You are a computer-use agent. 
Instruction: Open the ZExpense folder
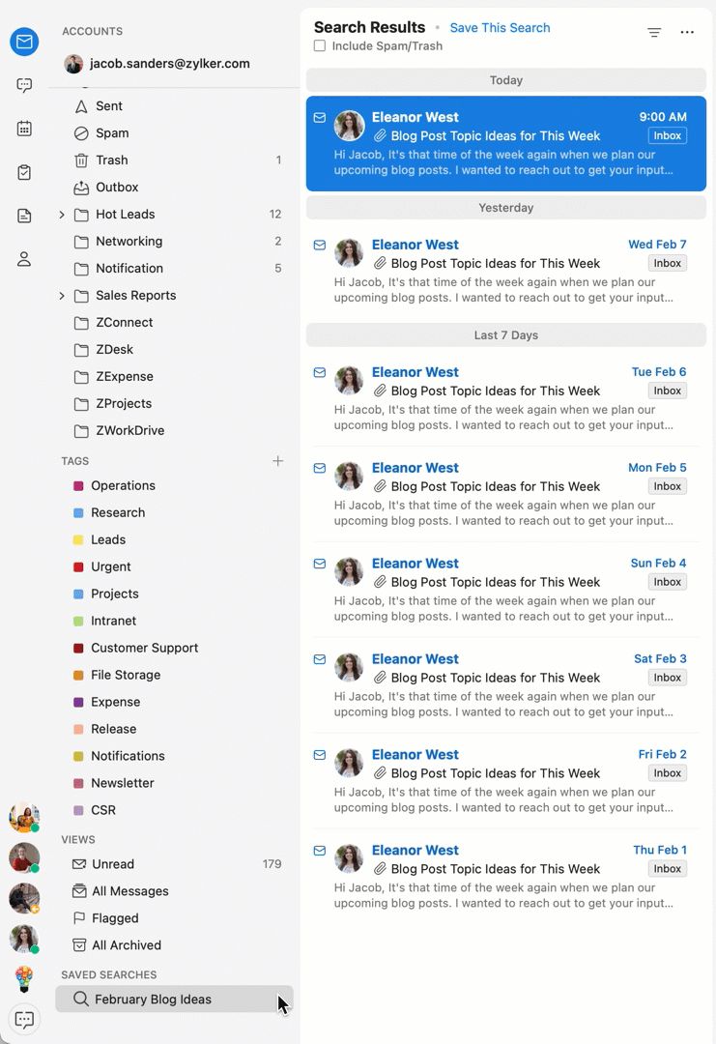pyautogui.click(x=174, y=377)
